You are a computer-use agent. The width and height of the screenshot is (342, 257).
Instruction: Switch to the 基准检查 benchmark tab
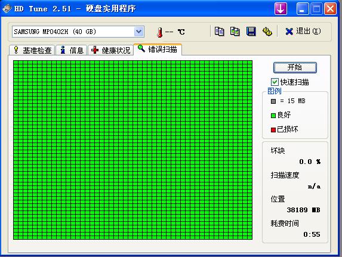click(x=32, y=50)
